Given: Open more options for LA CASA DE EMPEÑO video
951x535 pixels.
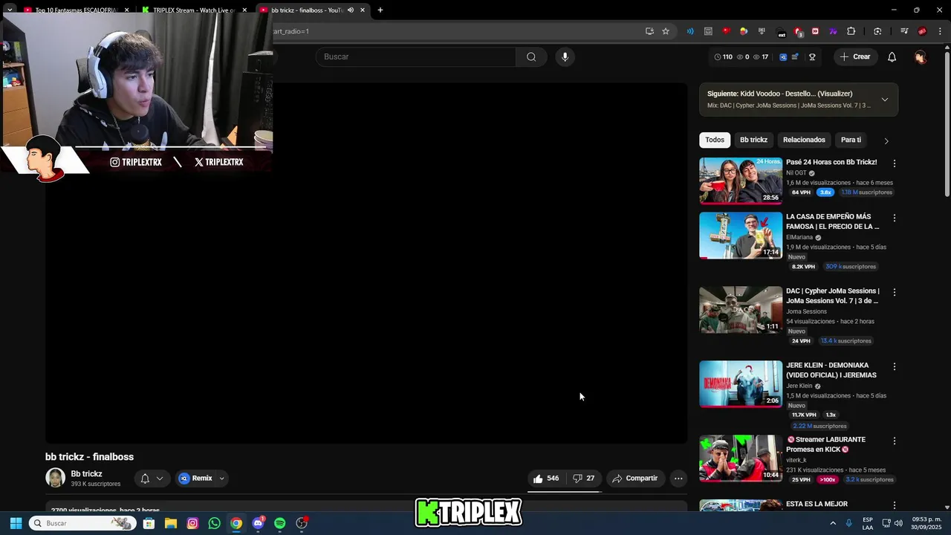Looking at the screenshot, I should [894, 218].
